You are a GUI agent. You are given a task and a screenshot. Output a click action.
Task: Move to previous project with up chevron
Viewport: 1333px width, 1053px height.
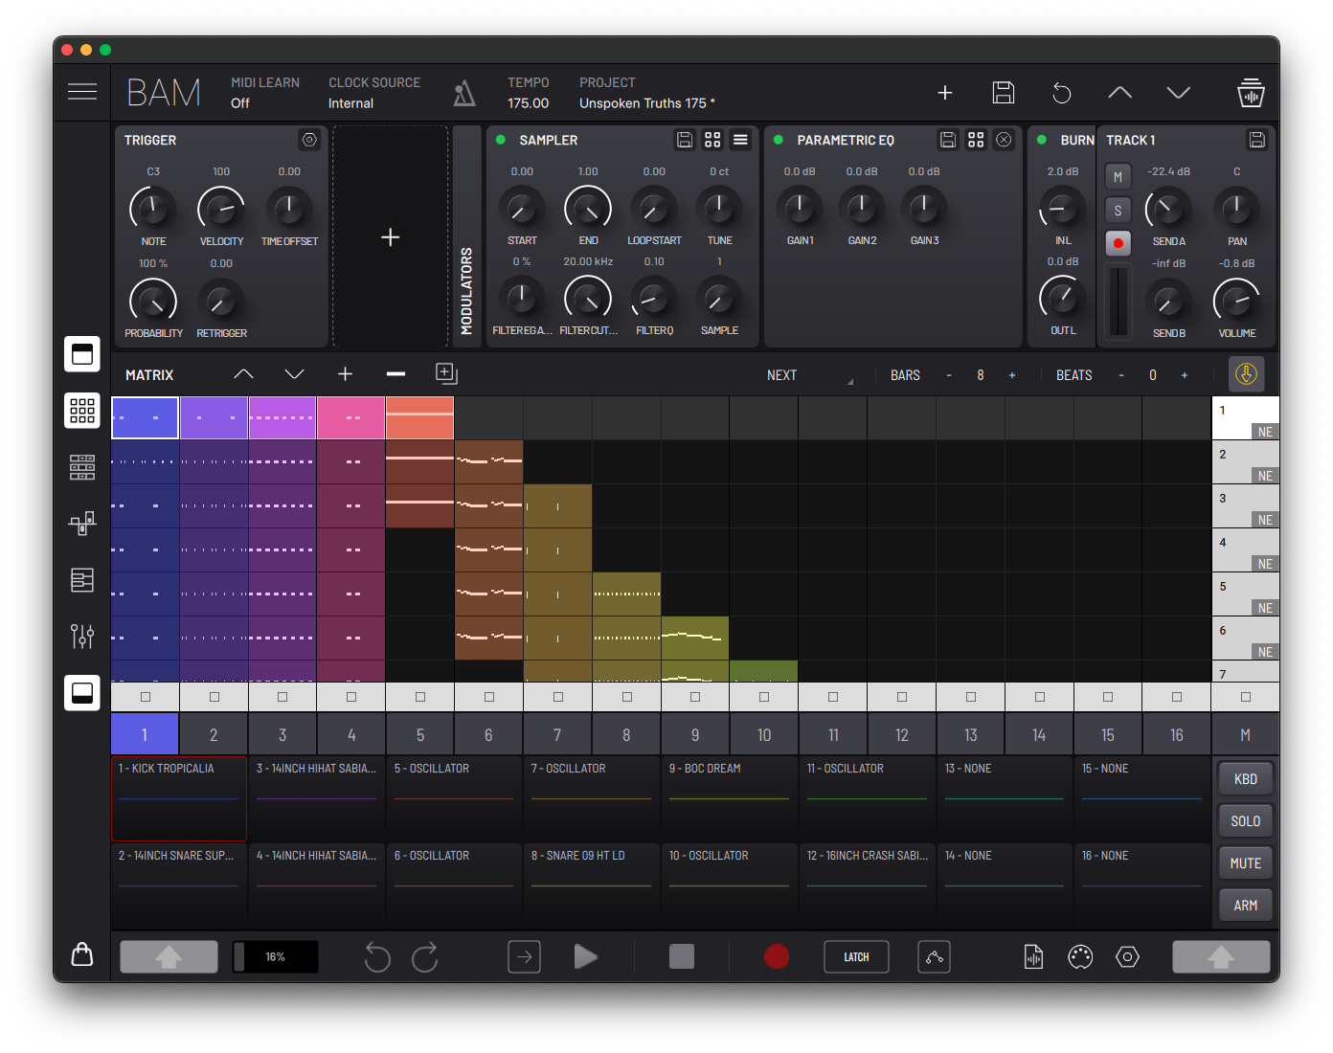[x=1120, y=93]
